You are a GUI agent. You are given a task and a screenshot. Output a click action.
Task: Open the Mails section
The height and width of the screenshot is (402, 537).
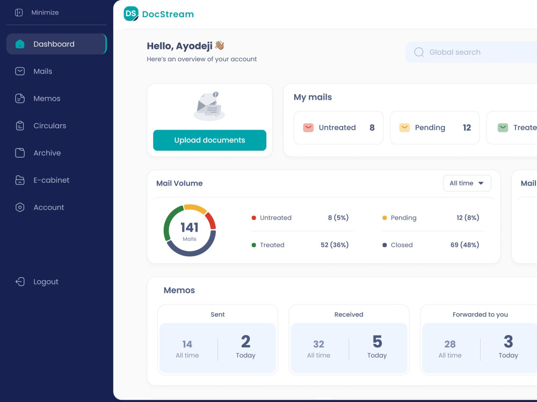tap(43, 71)
